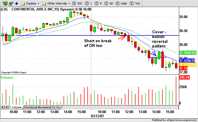Click the chart link icon in toolbar
This screenshot has width=198, height=122.
5,3
